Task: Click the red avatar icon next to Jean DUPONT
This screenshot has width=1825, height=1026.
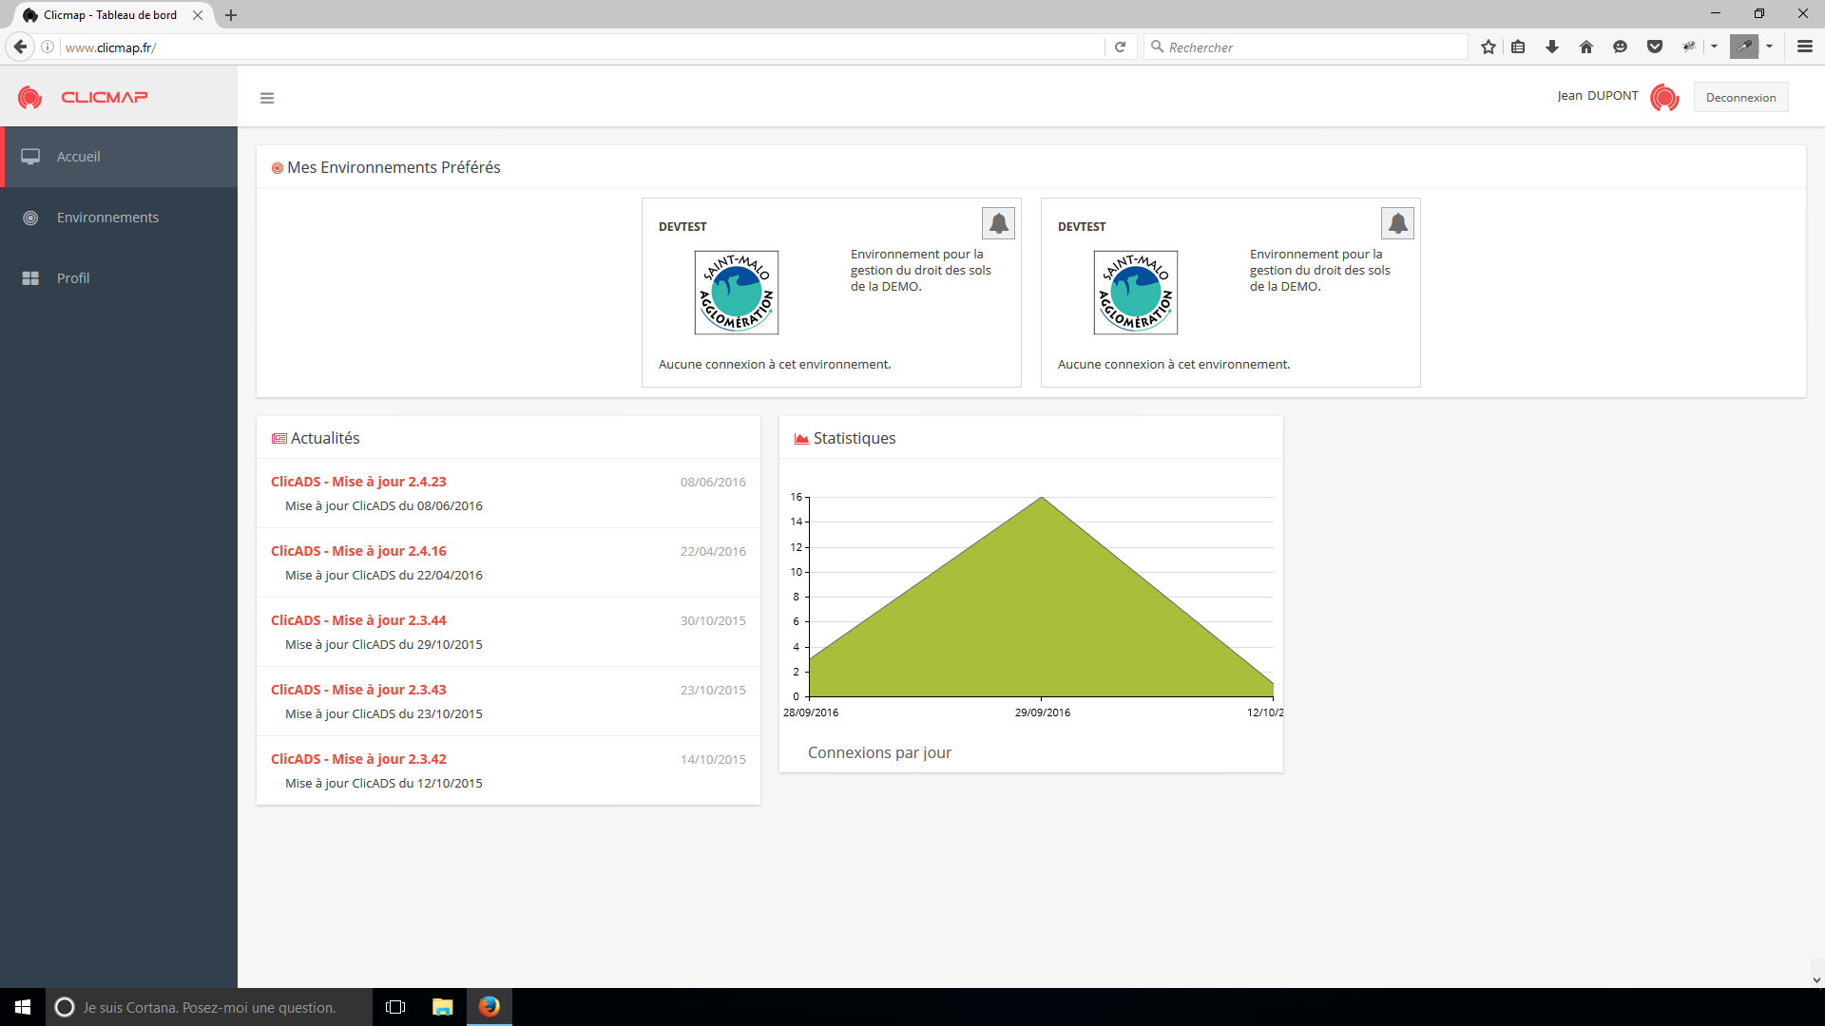Action: (1664, 97)
